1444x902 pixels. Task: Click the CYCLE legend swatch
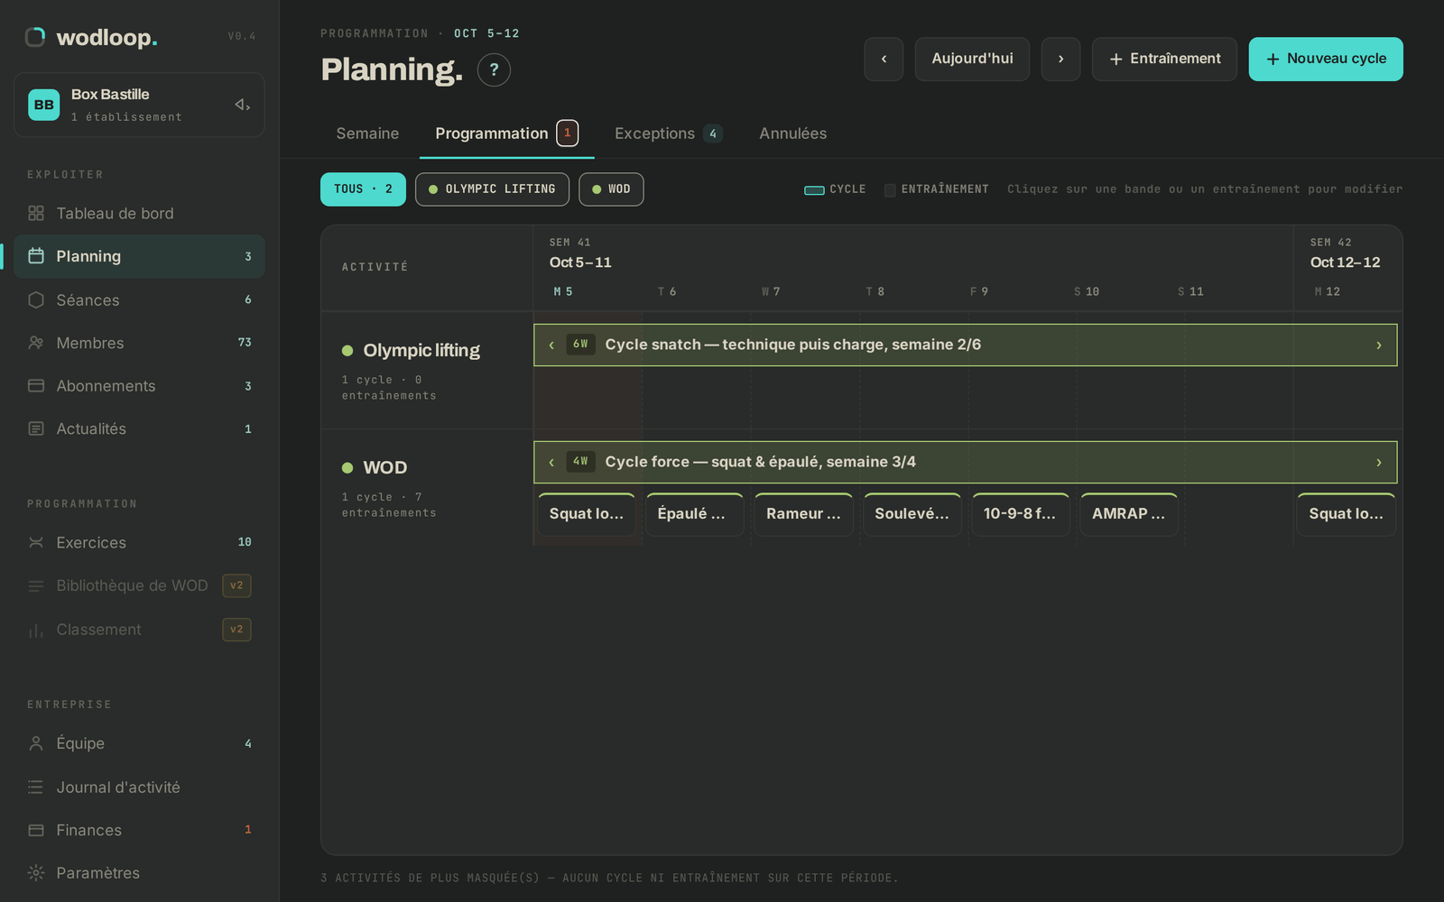coord(814,190)
